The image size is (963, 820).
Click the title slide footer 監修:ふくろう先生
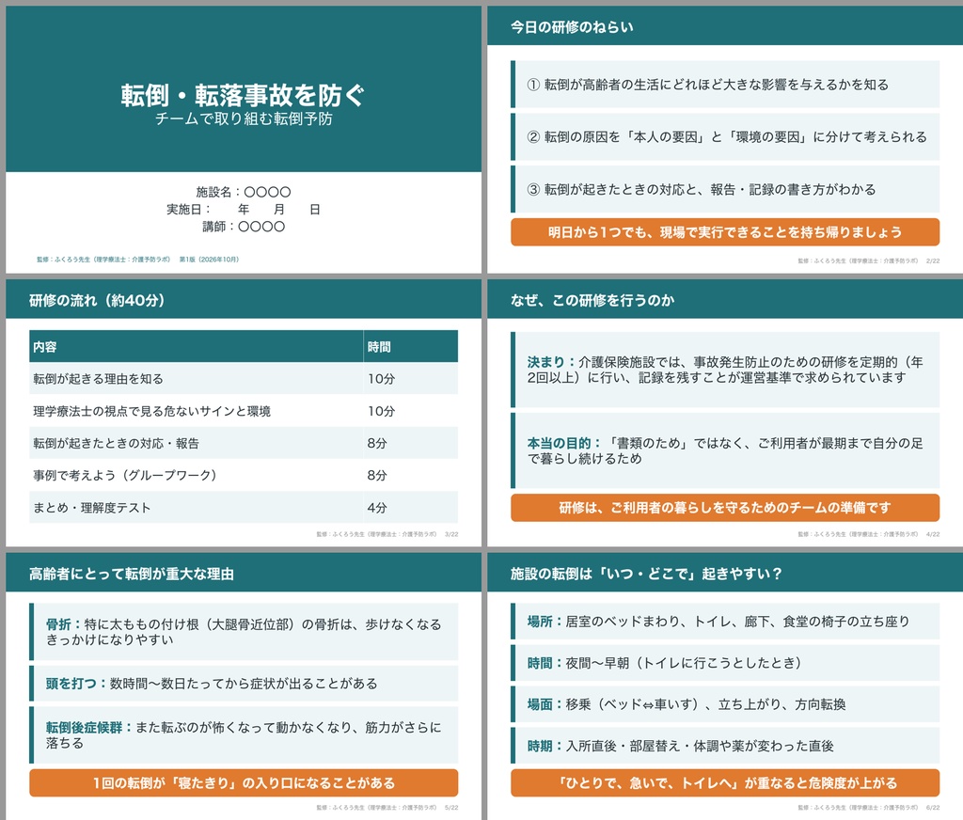click(137, 260)
